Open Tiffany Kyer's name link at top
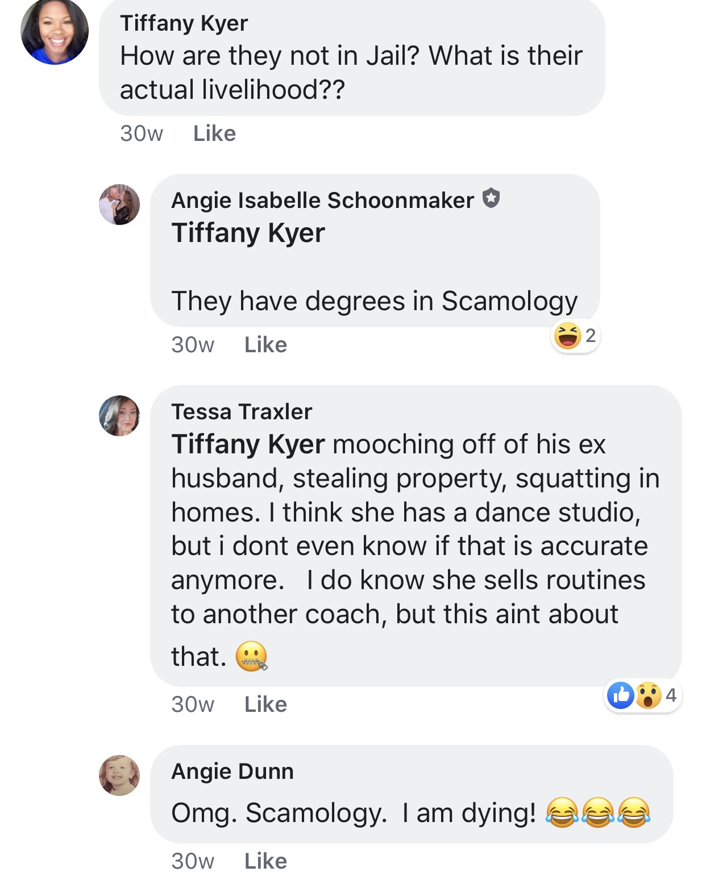Viewport: 706px width, 880px height. coord(184,23)
